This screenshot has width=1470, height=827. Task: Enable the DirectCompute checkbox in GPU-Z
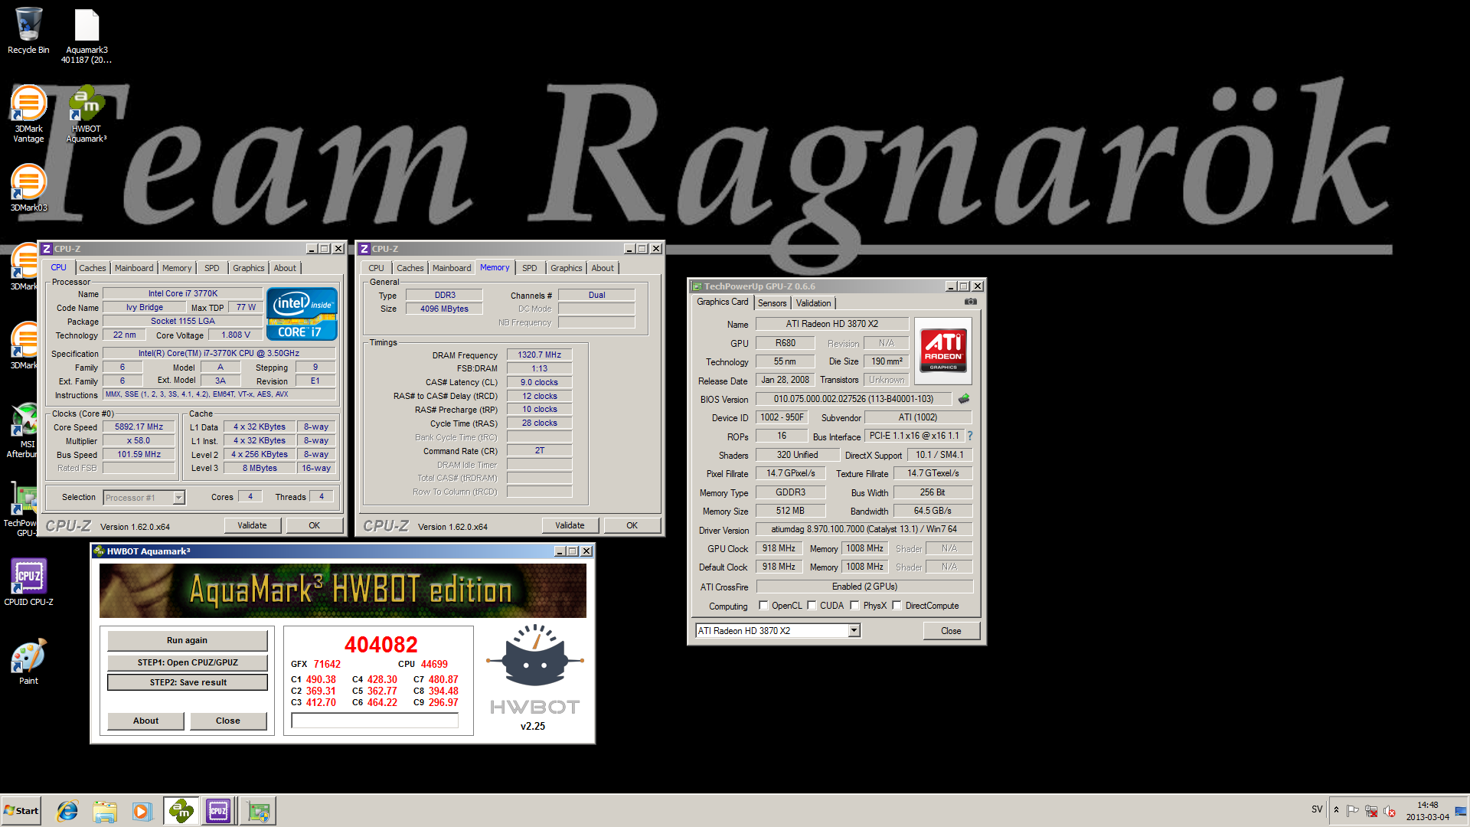(897, 606)
